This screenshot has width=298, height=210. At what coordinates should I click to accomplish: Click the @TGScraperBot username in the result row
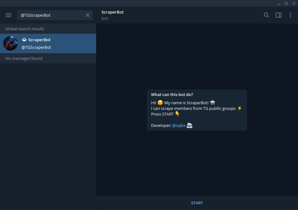pyautogui.click(x=36, y=47)
